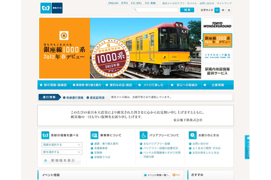271x180 pixels.
Task: Set font size to medium (中)
Action: coord(223,10)
